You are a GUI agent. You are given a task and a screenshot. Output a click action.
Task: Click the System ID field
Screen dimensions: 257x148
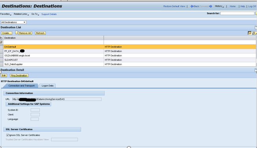pyautogui.click(x=35, y=110)
